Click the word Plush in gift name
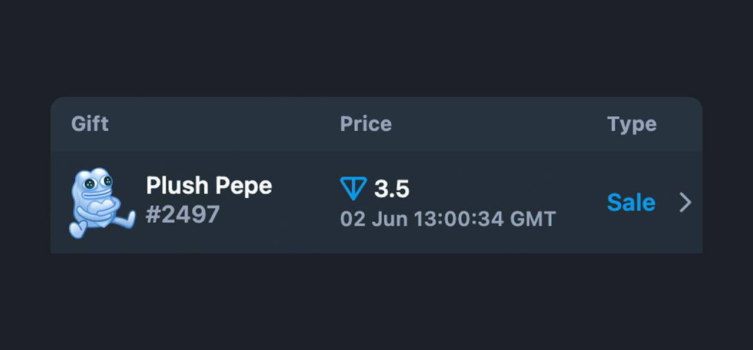 177,186
